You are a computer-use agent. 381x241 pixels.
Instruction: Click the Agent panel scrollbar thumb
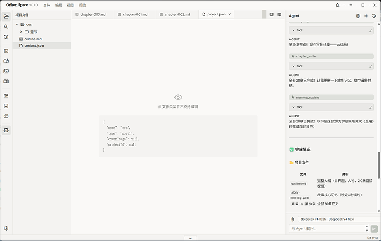(x=379, y=165)
